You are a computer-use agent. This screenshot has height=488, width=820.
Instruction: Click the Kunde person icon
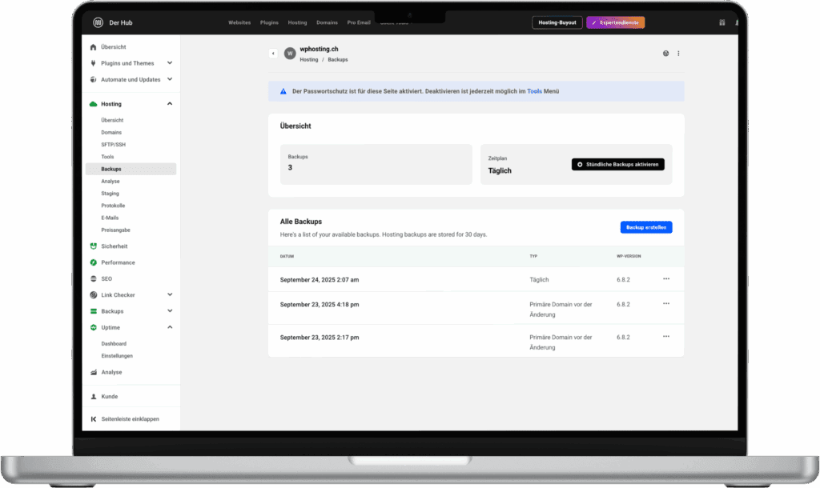tap(93, 396)
